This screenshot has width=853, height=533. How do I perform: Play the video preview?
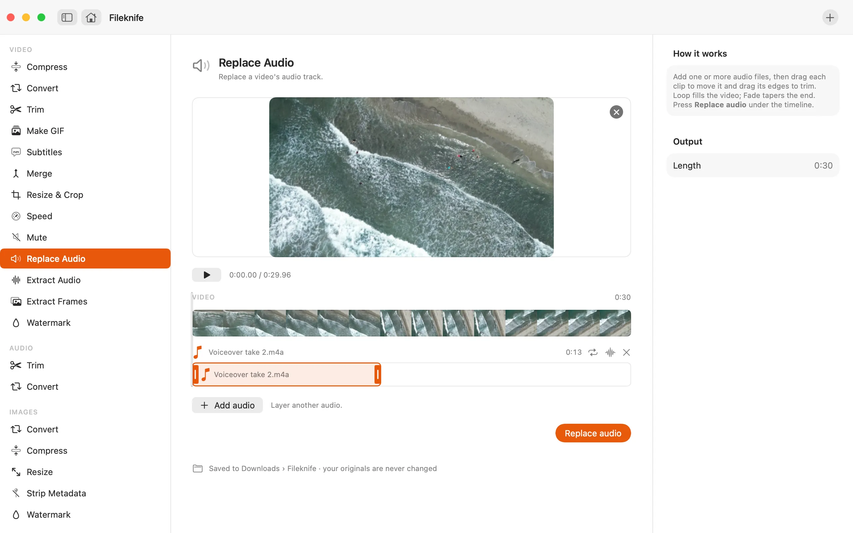(x=207, y=275)
